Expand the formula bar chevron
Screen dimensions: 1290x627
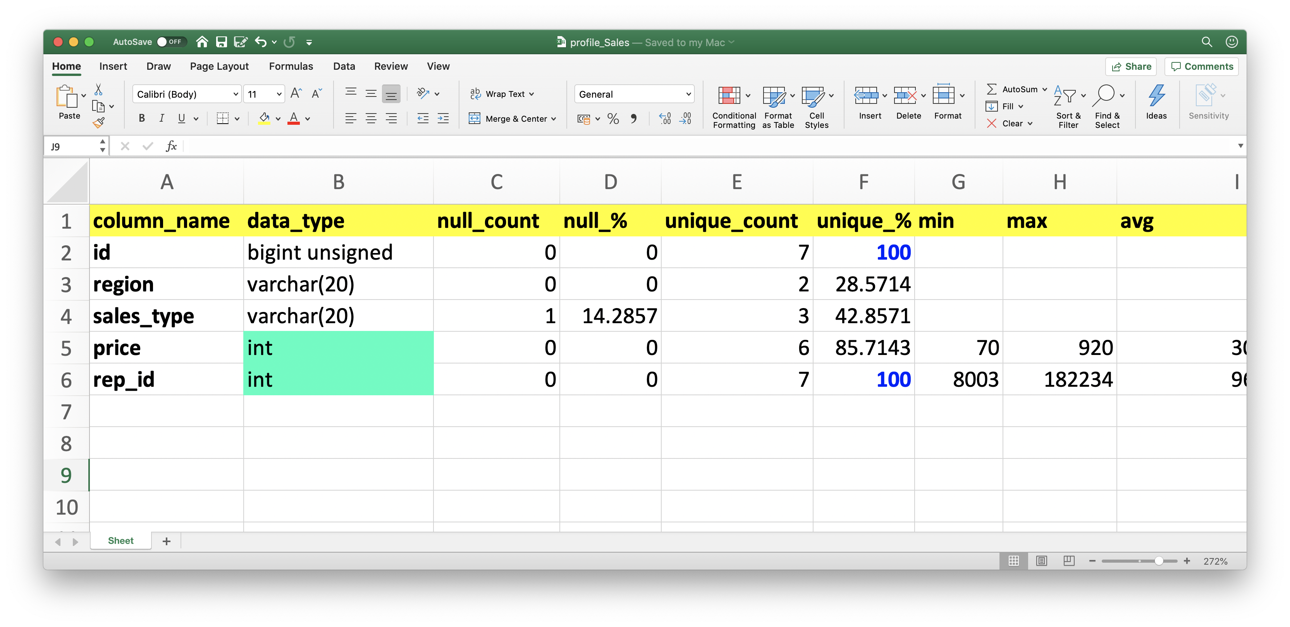point(1240,146)
